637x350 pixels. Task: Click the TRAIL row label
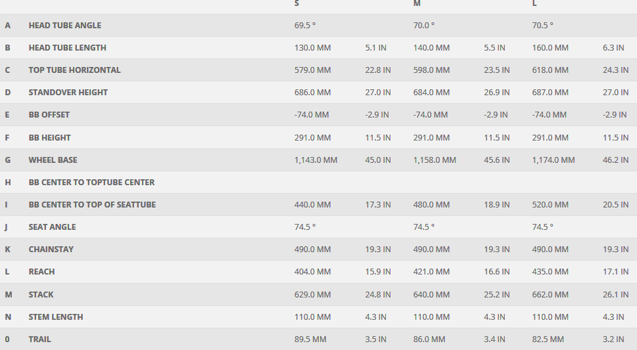point(39,339)
